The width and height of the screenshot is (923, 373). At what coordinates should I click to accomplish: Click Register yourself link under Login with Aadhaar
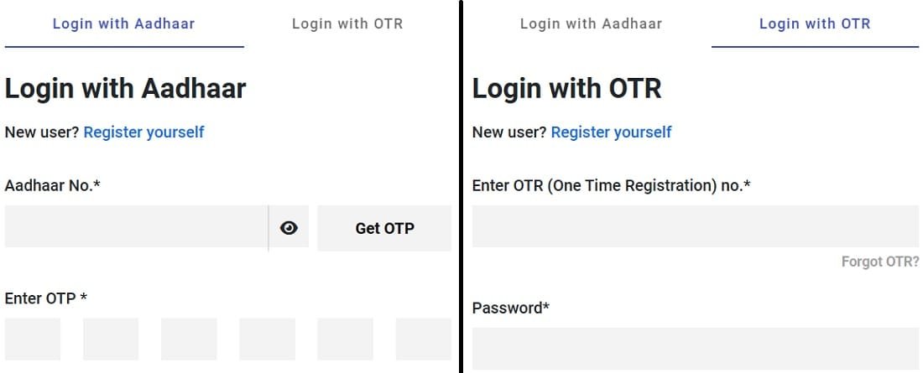click(x=143, y=132)
